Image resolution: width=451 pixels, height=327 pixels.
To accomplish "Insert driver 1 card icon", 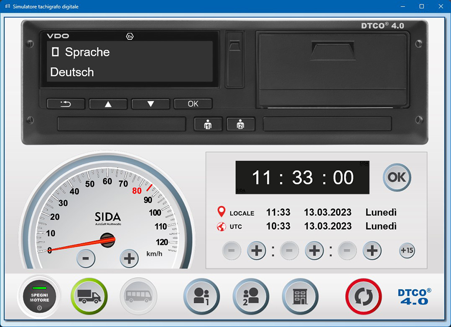I will point(202,296).
